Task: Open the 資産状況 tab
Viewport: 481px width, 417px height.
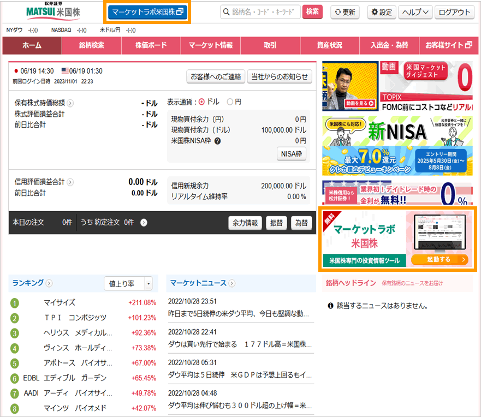Action: click(x=329, y=45)
